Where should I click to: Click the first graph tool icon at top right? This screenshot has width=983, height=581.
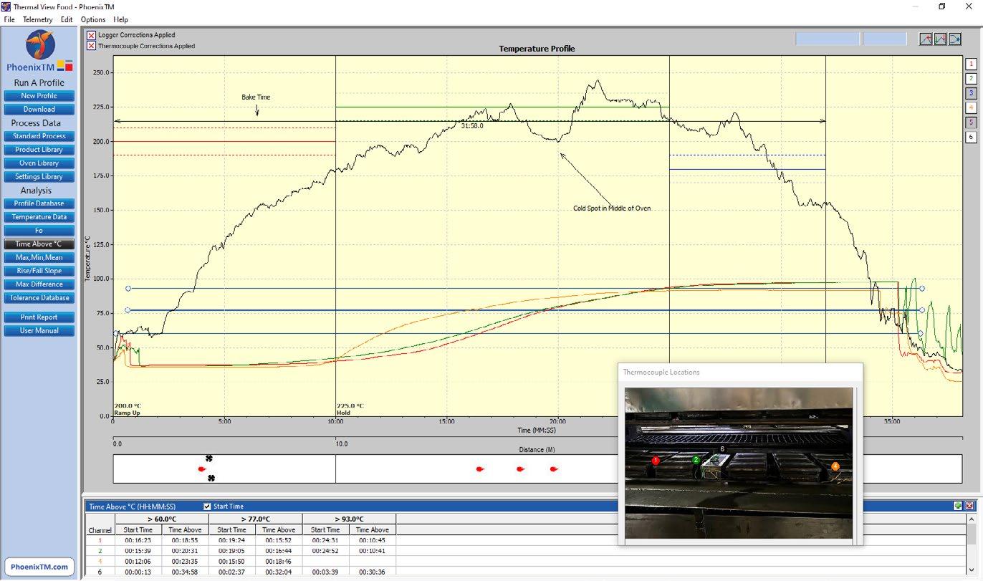[x=926, y=39]
